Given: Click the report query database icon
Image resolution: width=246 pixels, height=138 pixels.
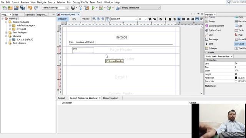Looking at the screenshot, I should 108,19.
